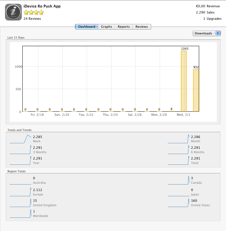This screenshot has height=231, width=226.
Task: Click the 15 United Kingdom value
Action: coord(35,201)
